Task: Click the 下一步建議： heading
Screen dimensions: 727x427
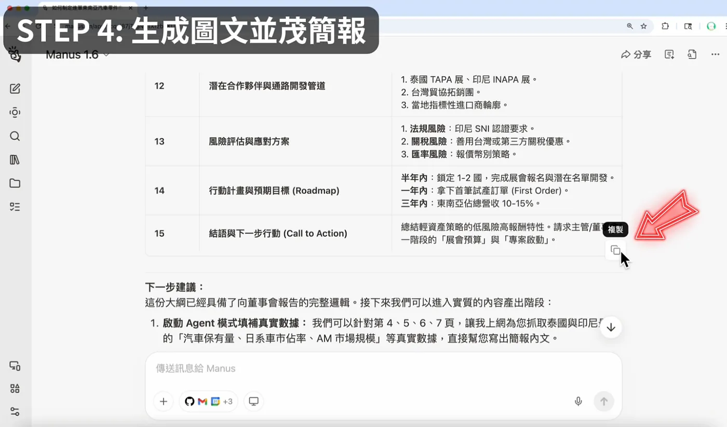Action: (x=175, y=287)
